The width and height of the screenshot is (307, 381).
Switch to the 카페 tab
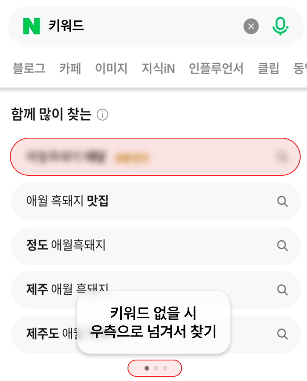[70, 68]
